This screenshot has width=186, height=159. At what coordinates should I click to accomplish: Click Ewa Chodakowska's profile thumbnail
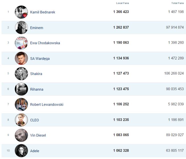tap(21, 43)
